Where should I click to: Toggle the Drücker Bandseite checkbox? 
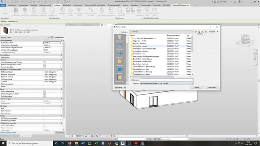click(x=44, y=91)
